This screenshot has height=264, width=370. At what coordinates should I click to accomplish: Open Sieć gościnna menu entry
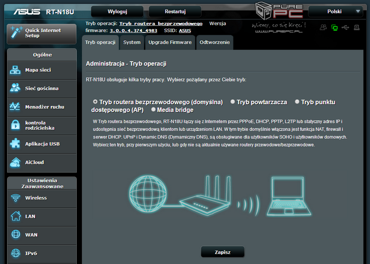point(42,89)
